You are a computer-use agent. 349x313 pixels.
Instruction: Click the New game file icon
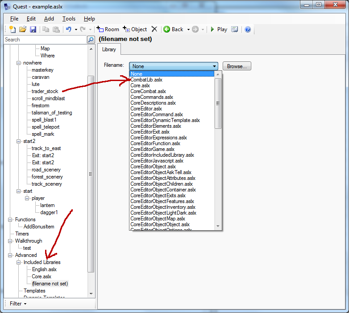tap(12, 29)
